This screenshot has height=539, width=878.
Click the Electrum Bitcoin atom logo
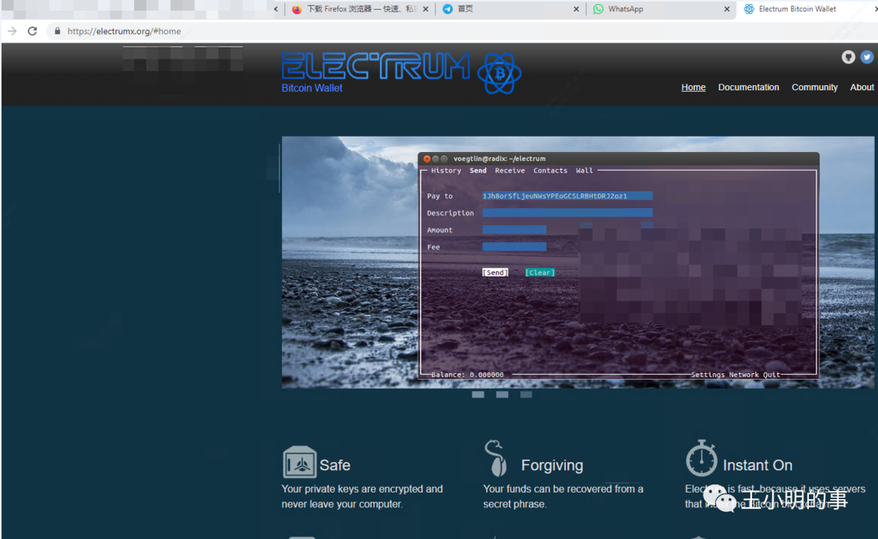499,73
